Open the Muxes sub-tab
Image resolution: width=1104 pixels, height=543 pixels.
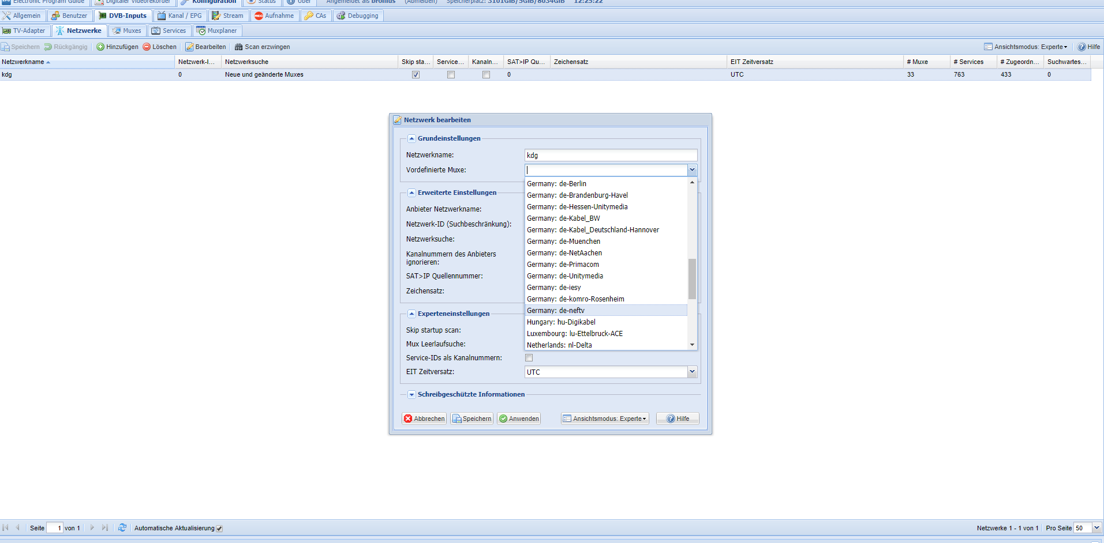point(127,31)
